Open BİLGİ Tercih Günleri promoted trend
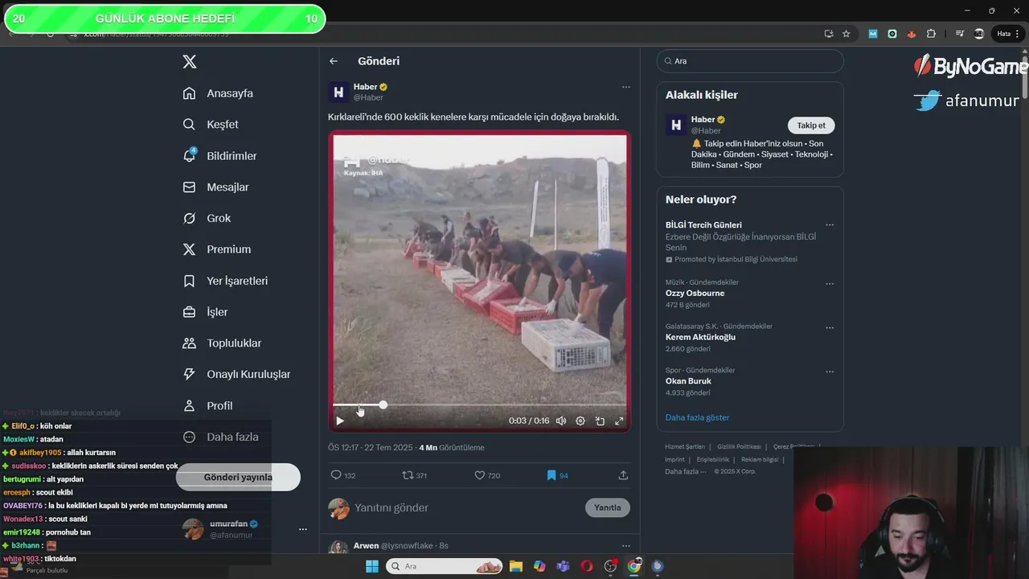This screenshot has width=1029, height=579. [703, 225]
